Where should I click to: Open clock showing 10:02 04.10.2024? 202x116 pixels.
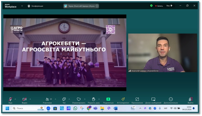pos(187,108)
